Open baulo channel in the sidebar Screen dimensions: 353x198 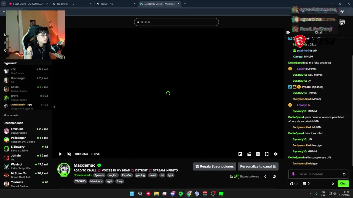coord(26,89)
